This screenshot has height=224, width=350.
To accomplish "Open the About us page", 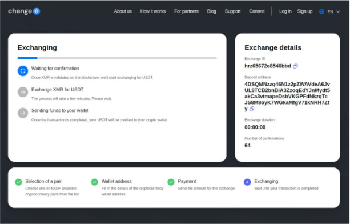I will point(123,11).
